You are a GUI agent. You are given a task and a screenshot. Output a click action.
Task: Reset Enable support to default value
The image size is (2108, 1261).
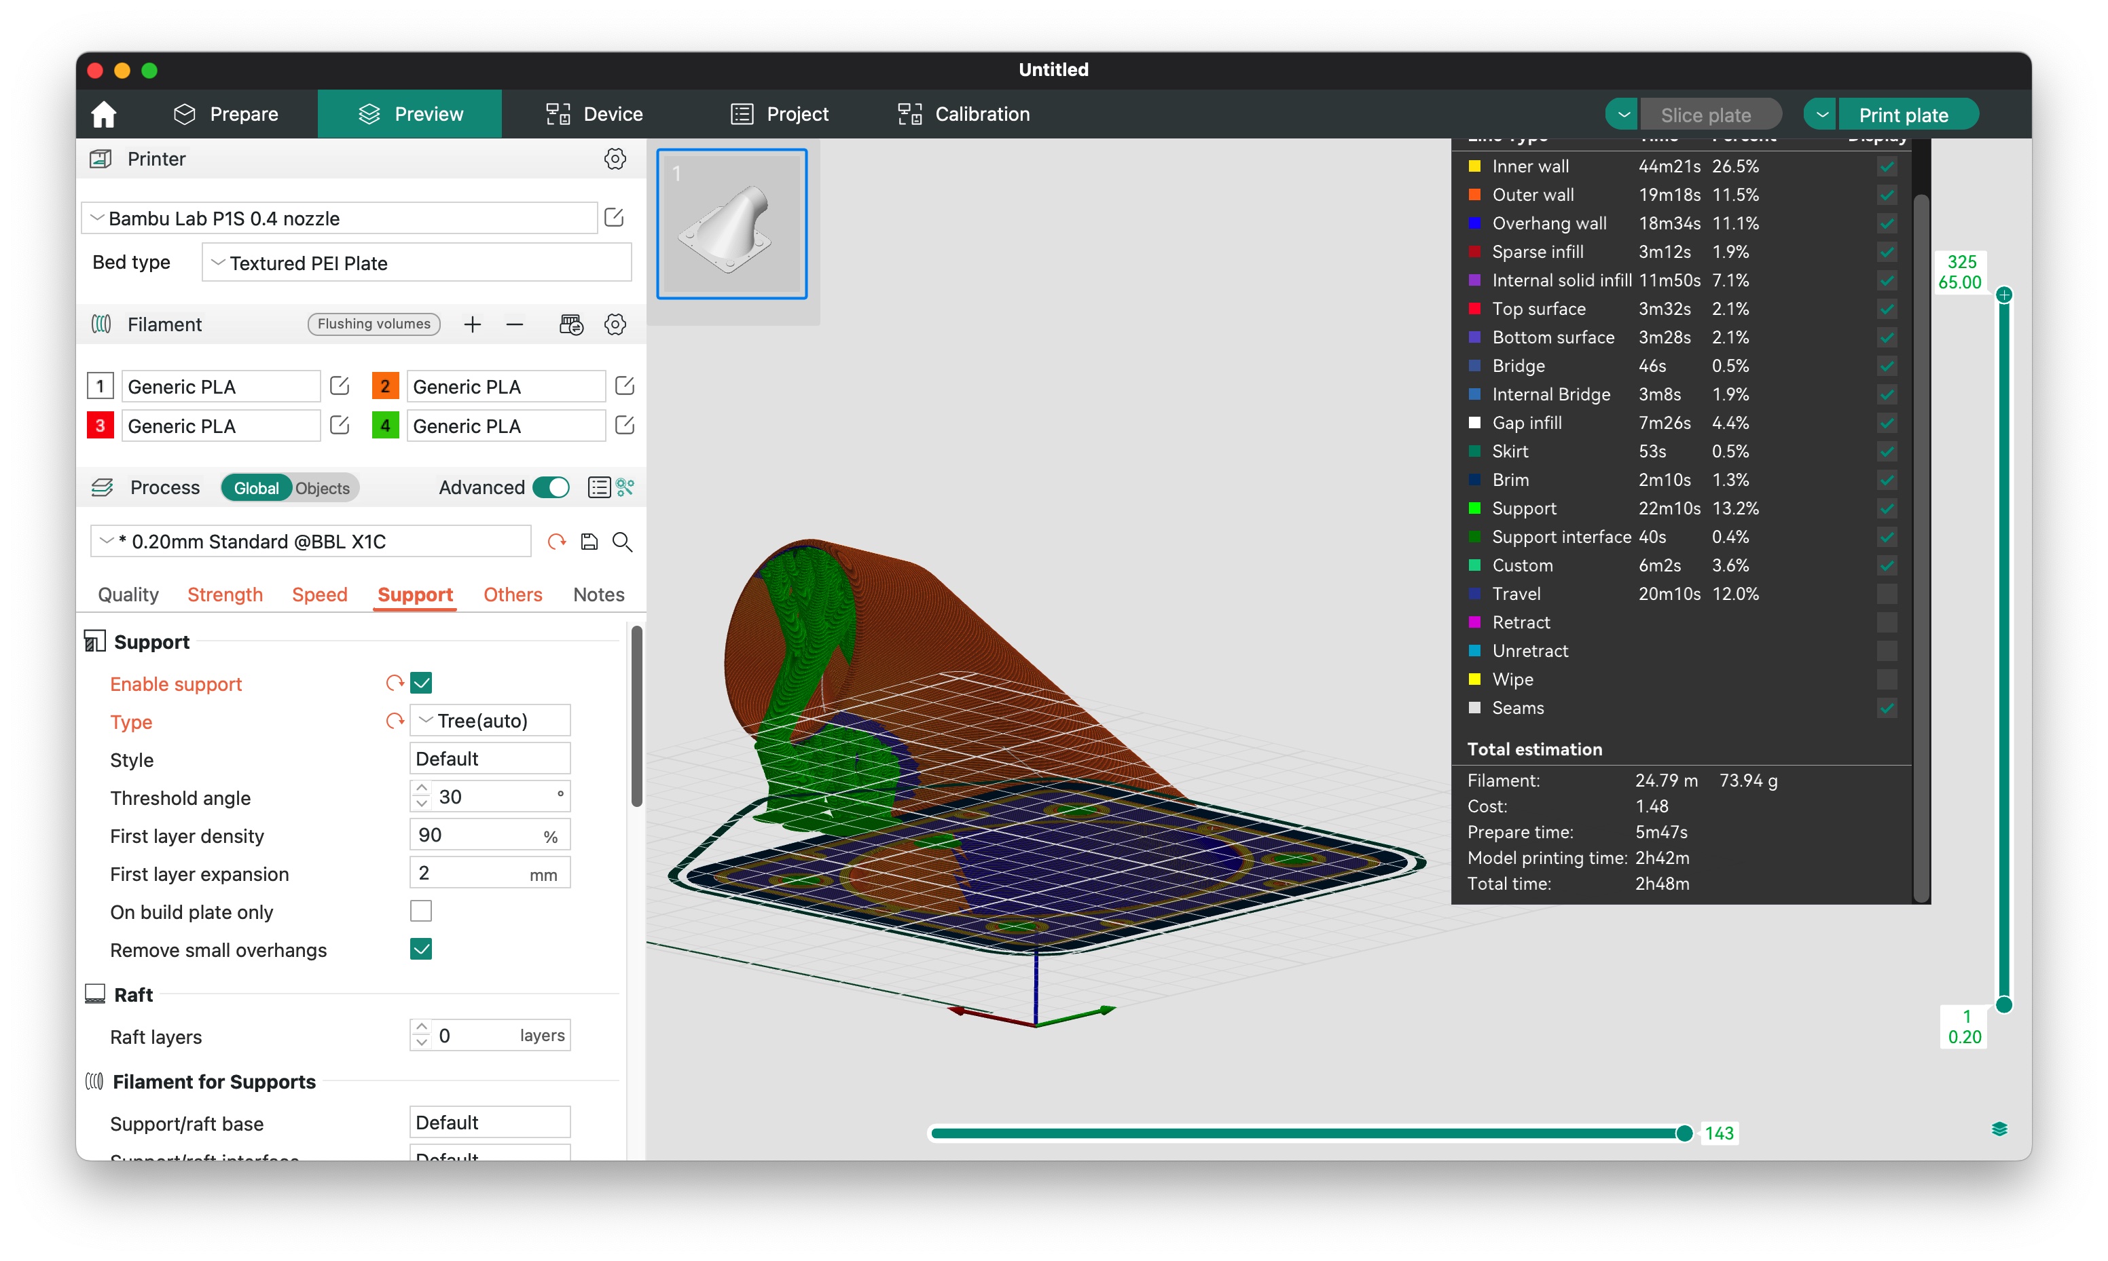click(x=395, y=682)
